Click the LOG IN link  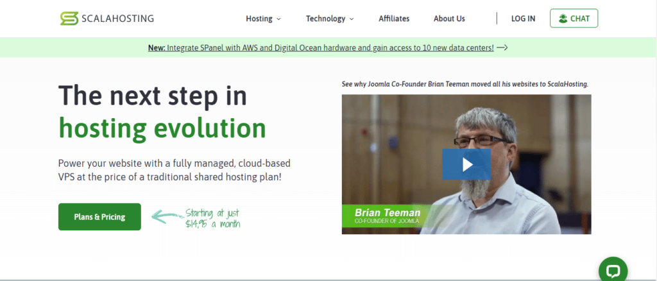[x=523, y=19]
